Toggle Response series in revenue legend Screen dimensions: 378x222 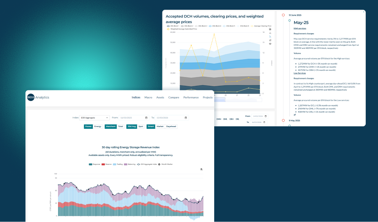coord(94,164)
